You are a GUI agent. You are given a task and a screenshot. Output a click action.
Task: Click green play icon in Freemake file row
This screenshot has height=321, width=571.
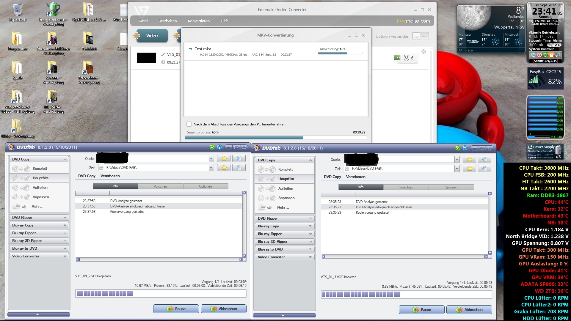click(397, 58)
